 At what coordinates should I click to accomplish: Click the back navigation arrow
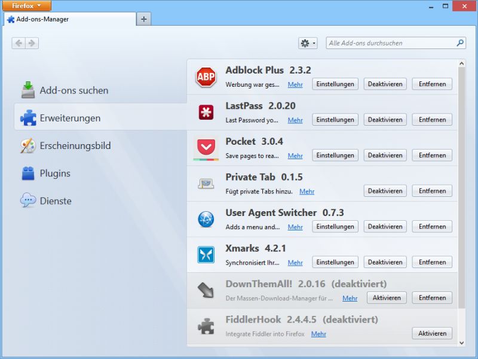(x=19, y=43)
